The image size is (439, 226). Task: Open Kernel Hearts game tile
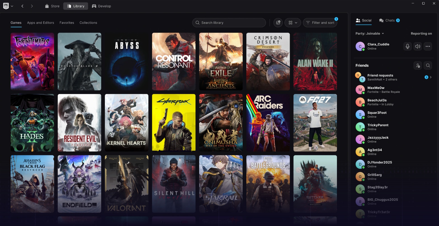(127, 123)
